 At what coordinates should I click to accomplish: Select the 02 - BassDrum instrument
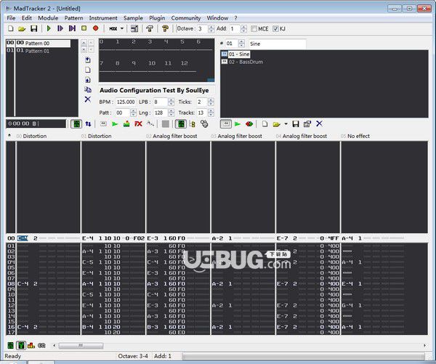tap(242, 62)
